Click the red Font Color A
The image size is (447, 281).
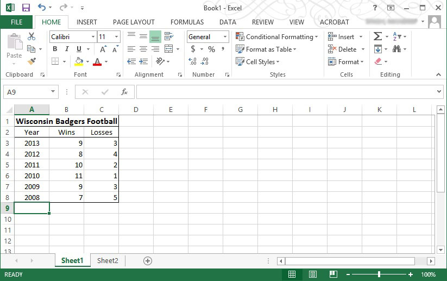97,61
